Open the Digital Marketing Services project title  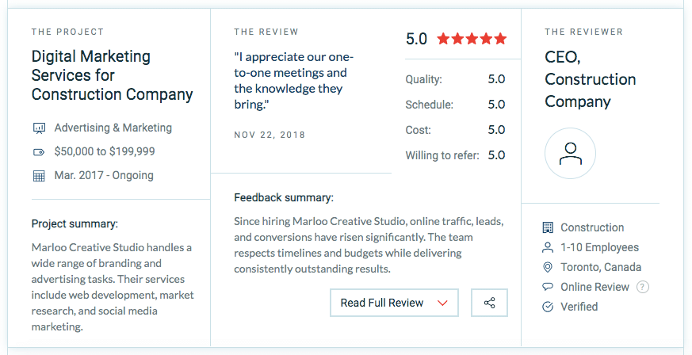point(112,75)
